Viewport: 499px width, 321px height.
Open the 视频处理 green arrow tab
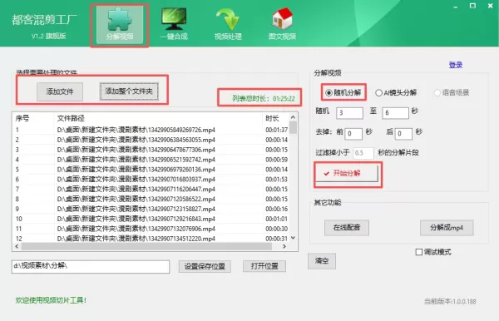[x=228, y=25]
